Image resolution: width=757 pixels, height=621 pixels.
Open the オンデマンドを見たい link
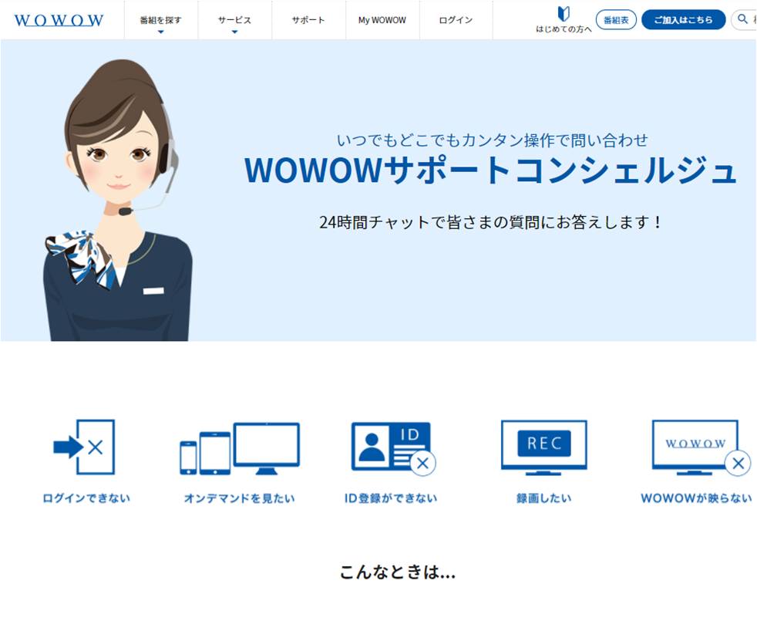[240, 498]
